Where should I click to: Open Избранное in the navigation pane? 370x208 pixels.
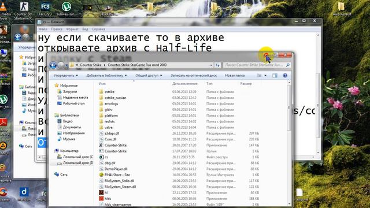pyautogui.click(x=66, y=86)
